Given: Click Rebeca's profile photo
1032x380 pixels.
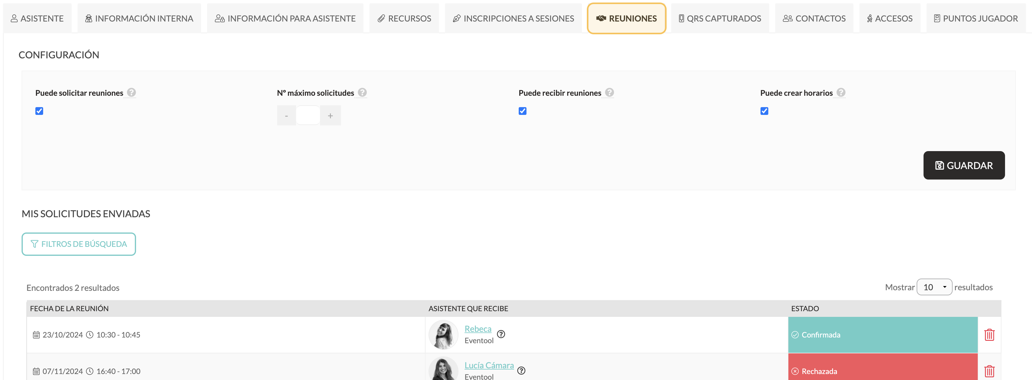Looking at the screenshot, I should (x=443, y=335).
